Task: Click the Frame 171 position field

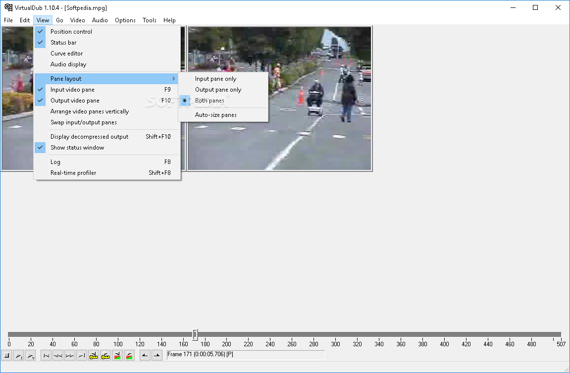Action: pos(246,355)
